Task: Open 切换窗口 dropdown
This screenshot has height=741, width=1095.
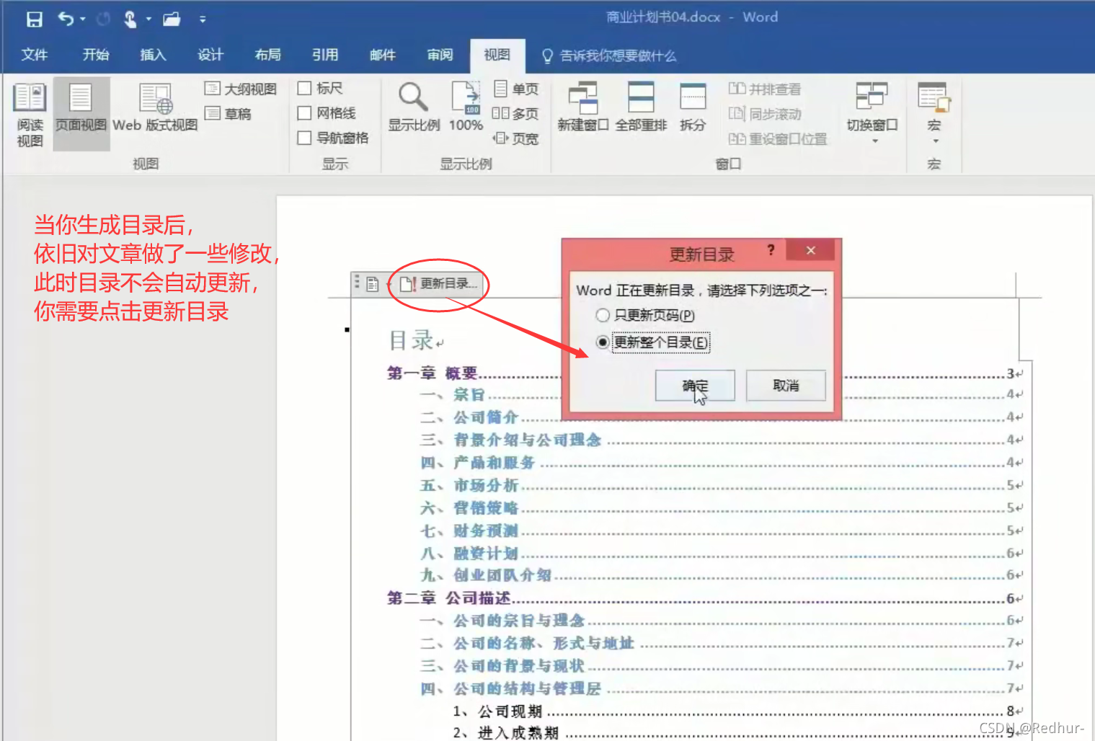Action: (x=872, y=112)
